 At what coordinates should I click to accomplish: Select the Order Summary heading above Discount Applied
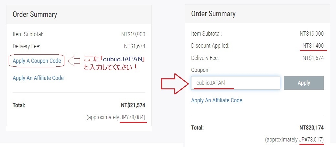213,14
